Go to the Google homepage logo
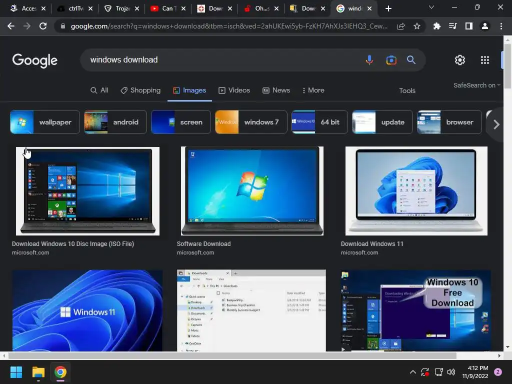Viewport: 512px width, 384px height. tap(34, 60)
